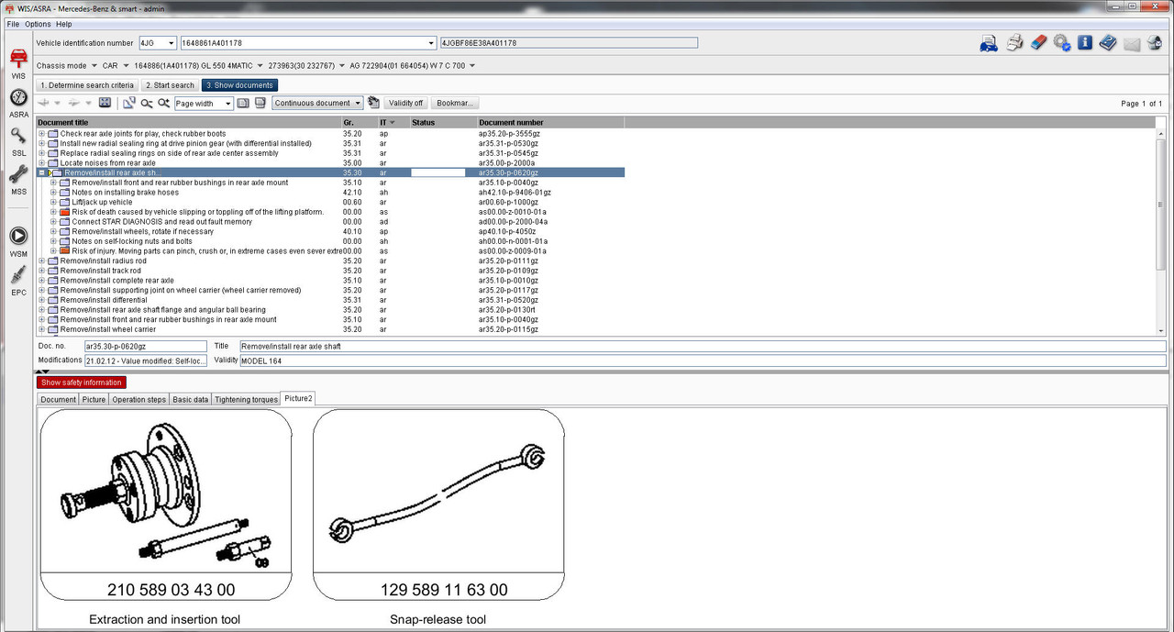1174x632 pixels.
Task: Click the open in new window icon
Action: pyautogui.click(x=128, y=103)
